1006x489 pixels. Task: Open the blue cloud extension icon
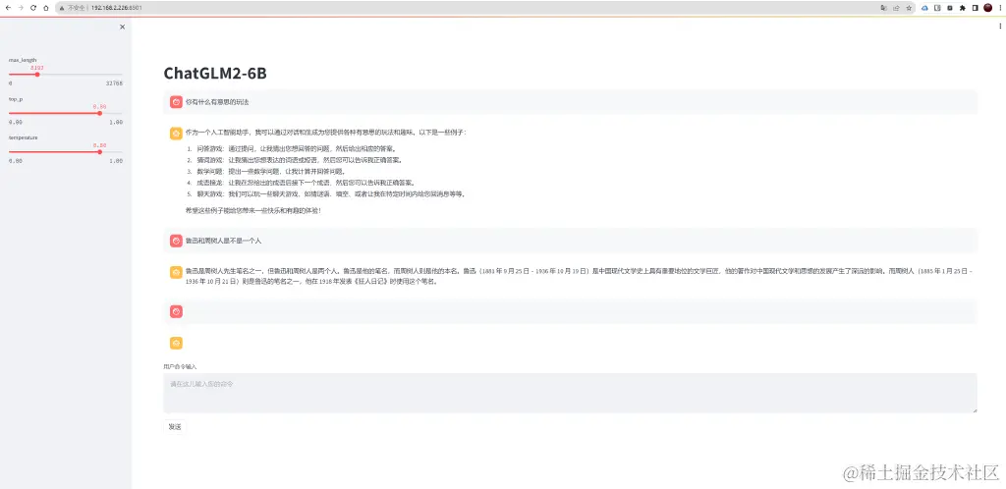click(x=924, y=8)
